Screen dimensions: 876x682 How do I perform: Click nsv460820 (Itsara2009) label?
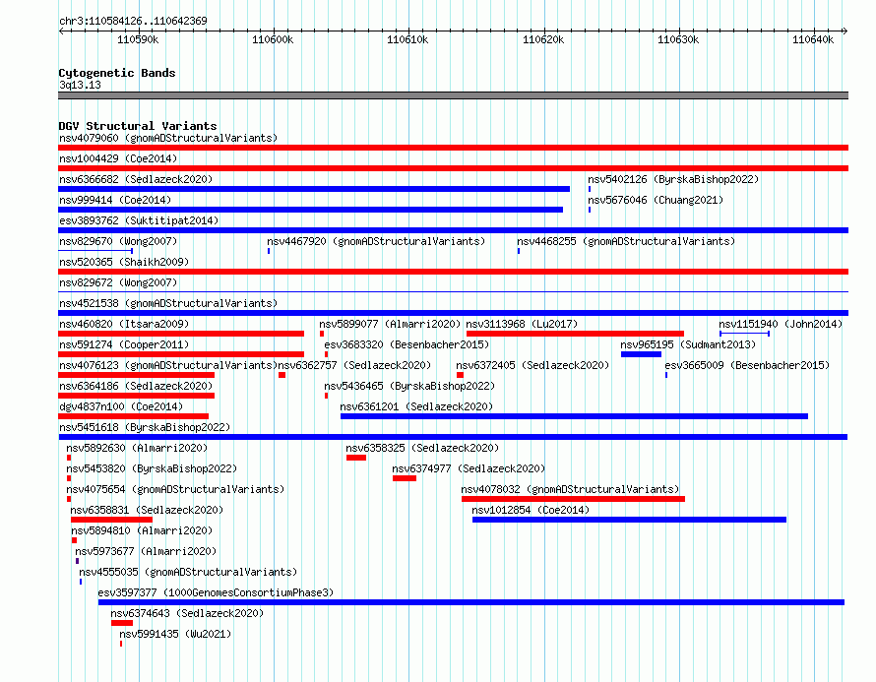(x=124, y=324)
